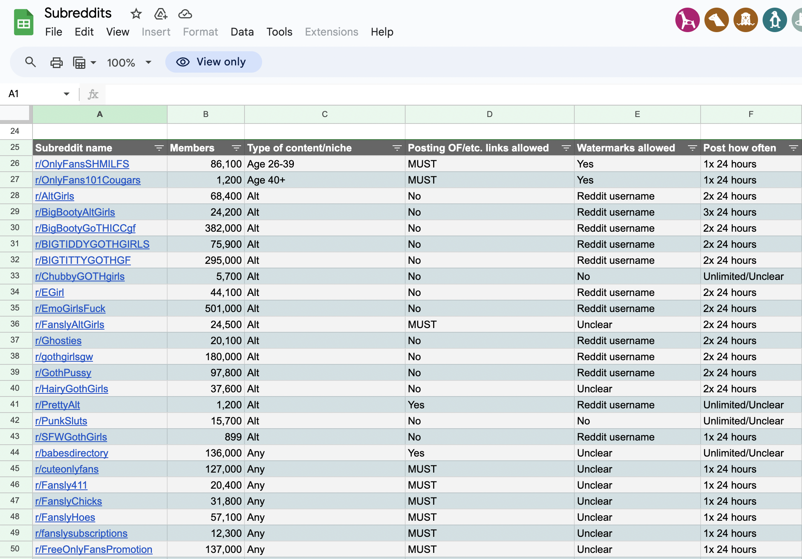Open the filter views icon

tap(79, 62)
